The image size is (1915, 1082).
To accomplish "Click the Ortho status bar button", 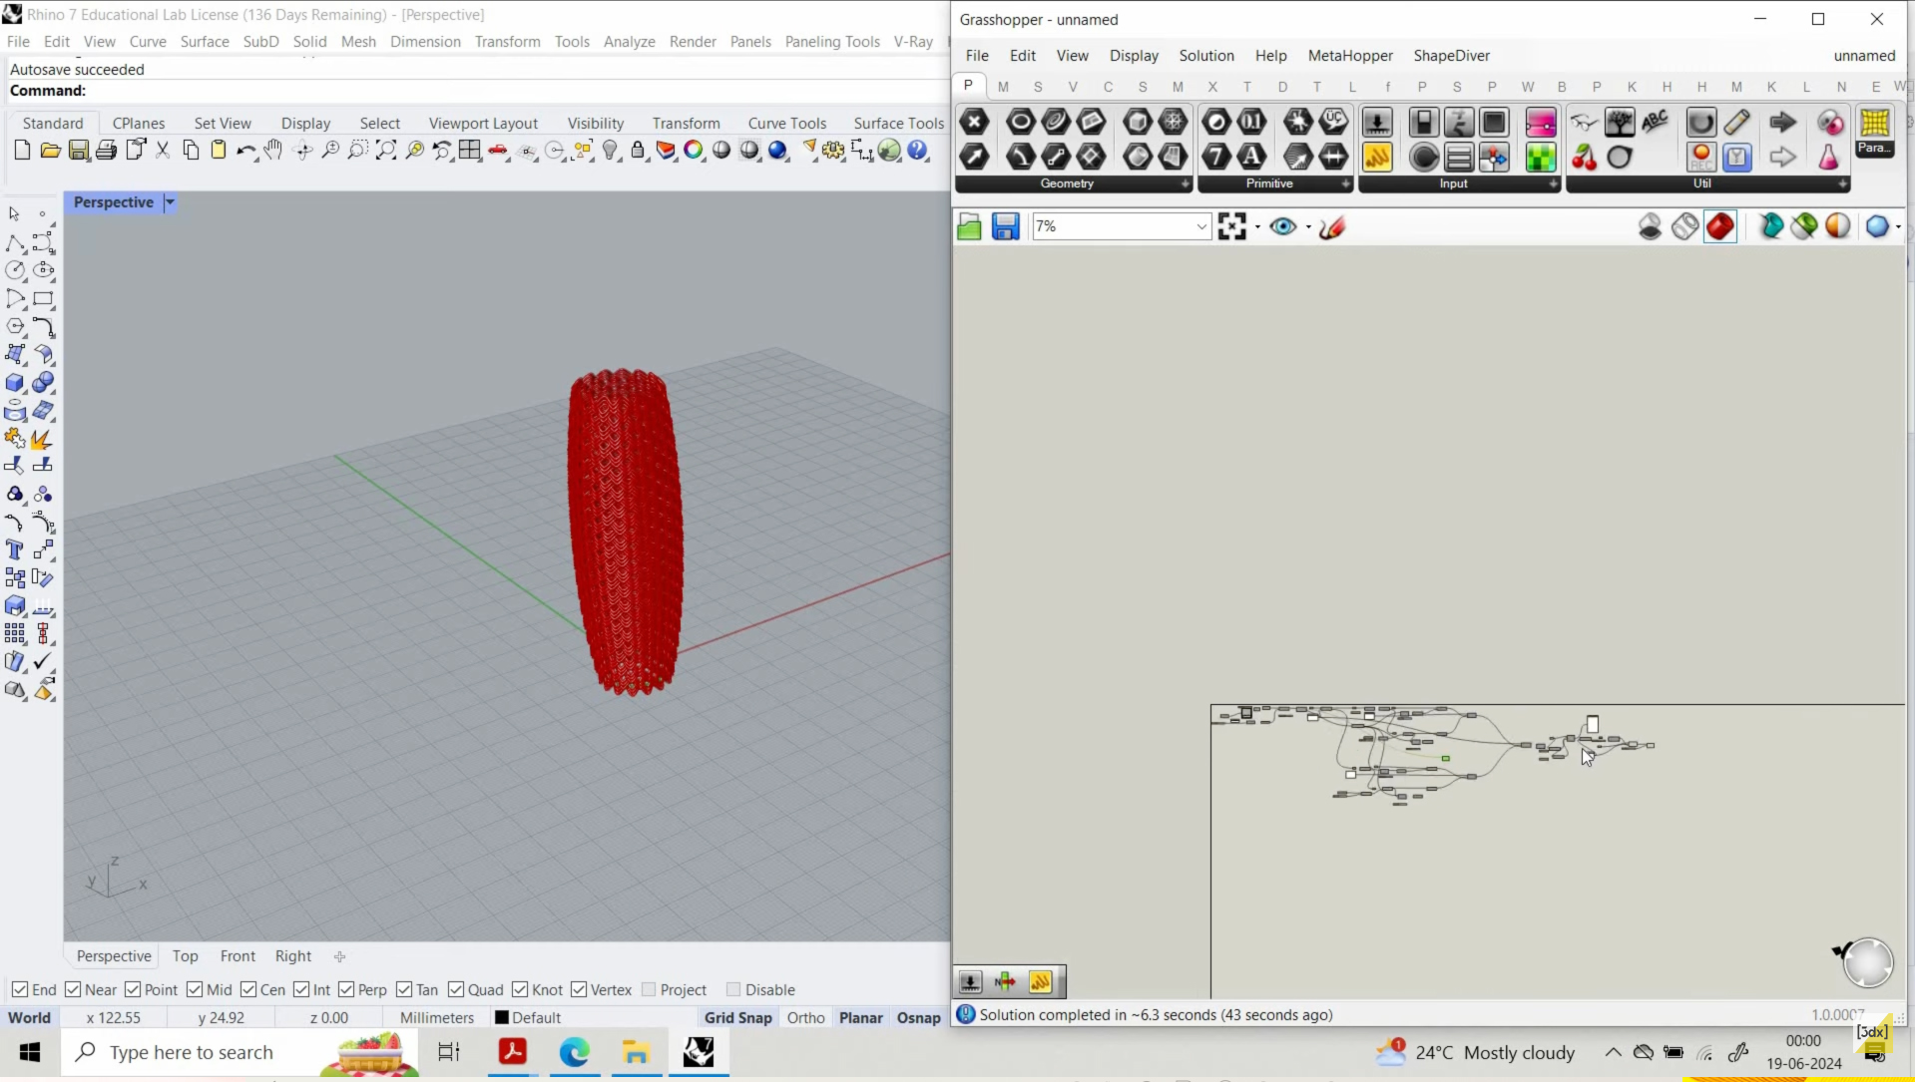I will (805, 1017).
